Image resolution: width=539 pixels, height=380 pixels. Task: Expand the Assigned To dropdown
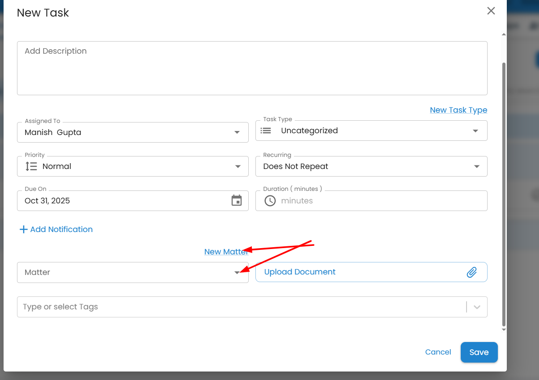(237, 132)
